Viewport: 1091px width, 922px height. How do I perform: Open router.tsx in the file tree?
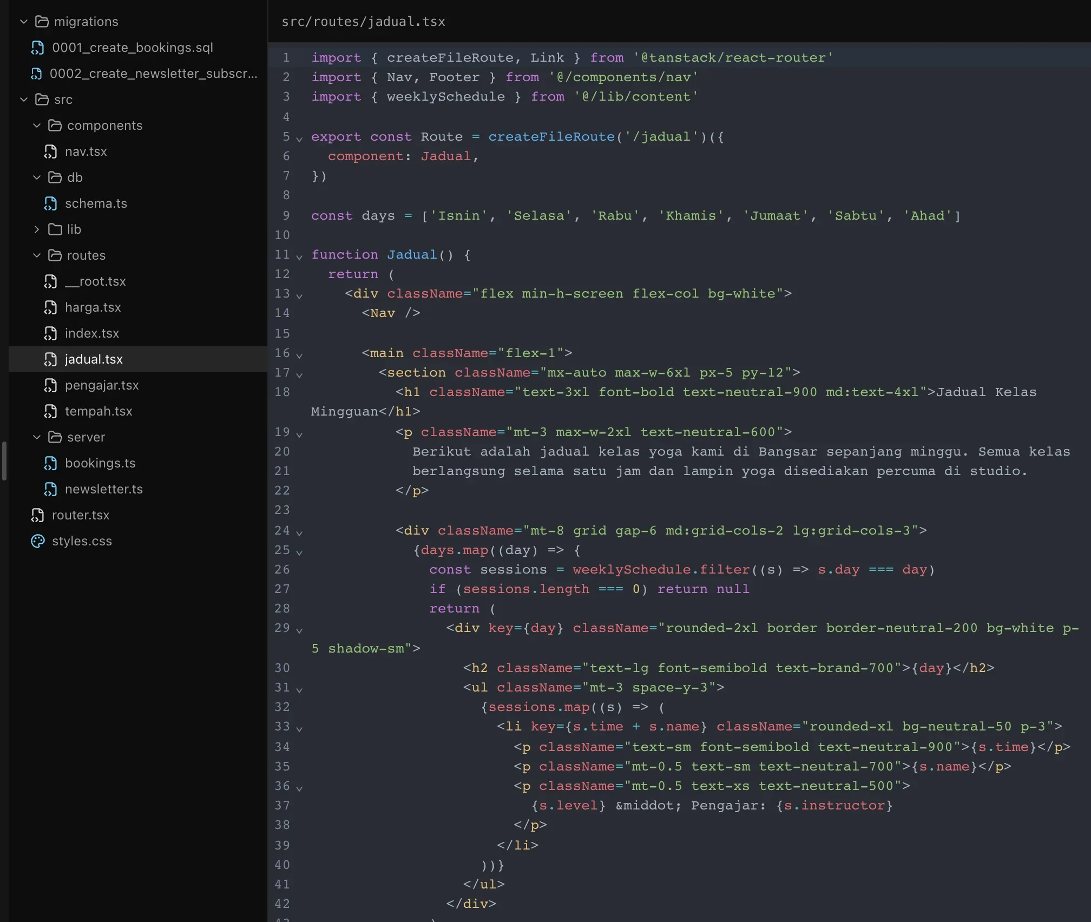[x=81, y=515]
